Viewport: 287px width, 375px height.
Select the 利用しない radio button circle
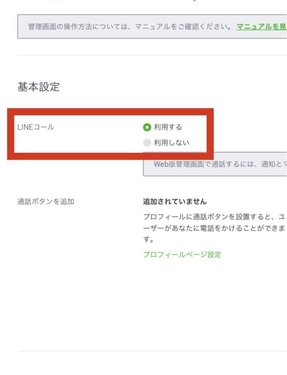tap(147, 143)
